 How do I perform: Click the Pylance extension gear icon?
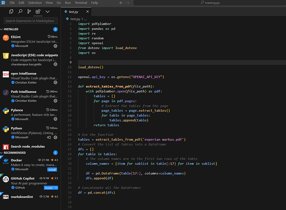(55, 119)
